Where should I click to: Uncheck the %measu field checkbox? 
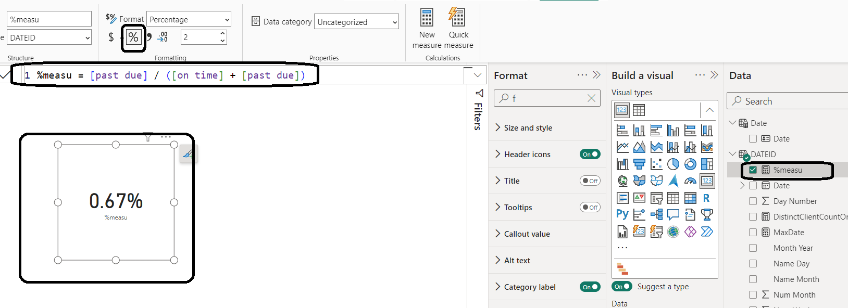[x=753, y=170]
